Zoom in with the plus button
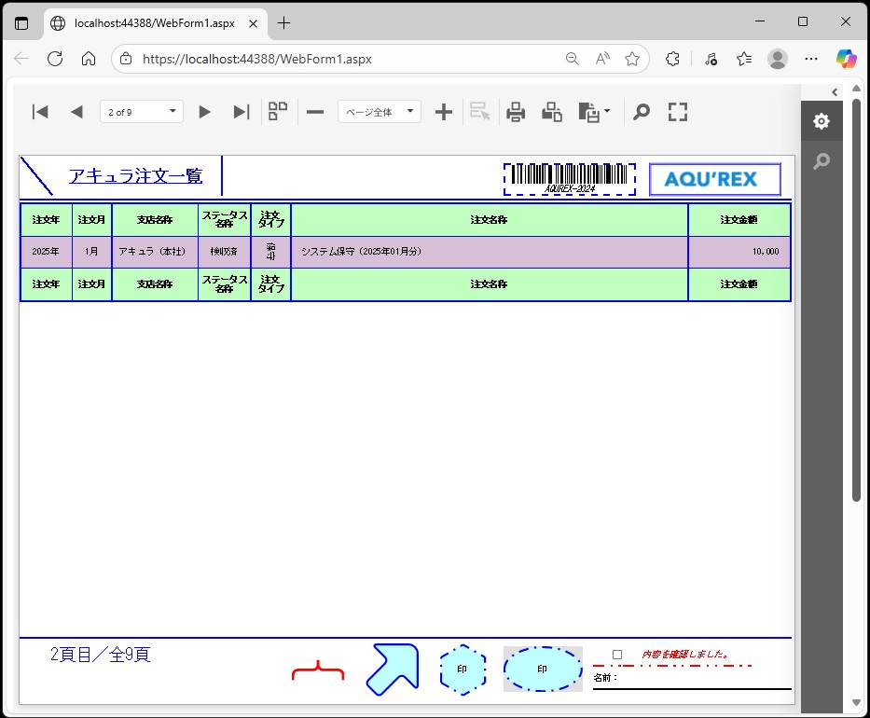The width and height of the screenshot is (870, 718). [x=444, y=112]
